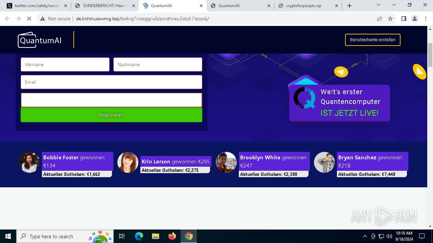Image resolution: width=433 pixels, height=243 pixels.
Task: Toggle the browser side panel
Action: pyautogui.click(x=404, y=19)
